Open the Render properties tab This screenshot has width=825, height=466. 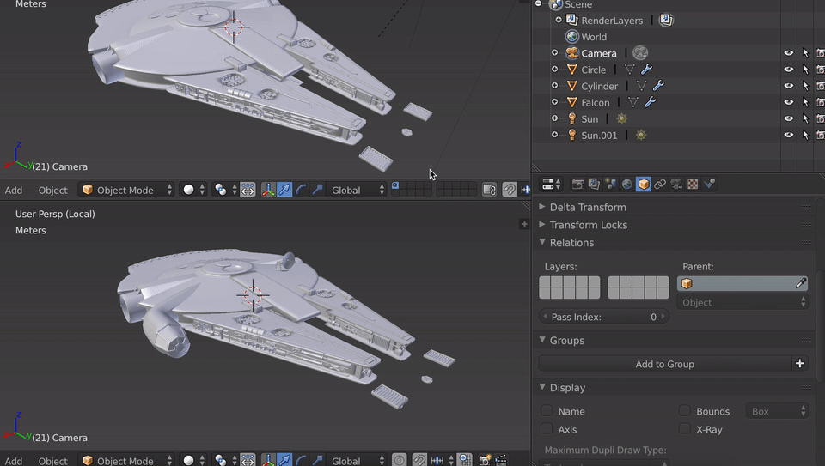tap(578, 184)
